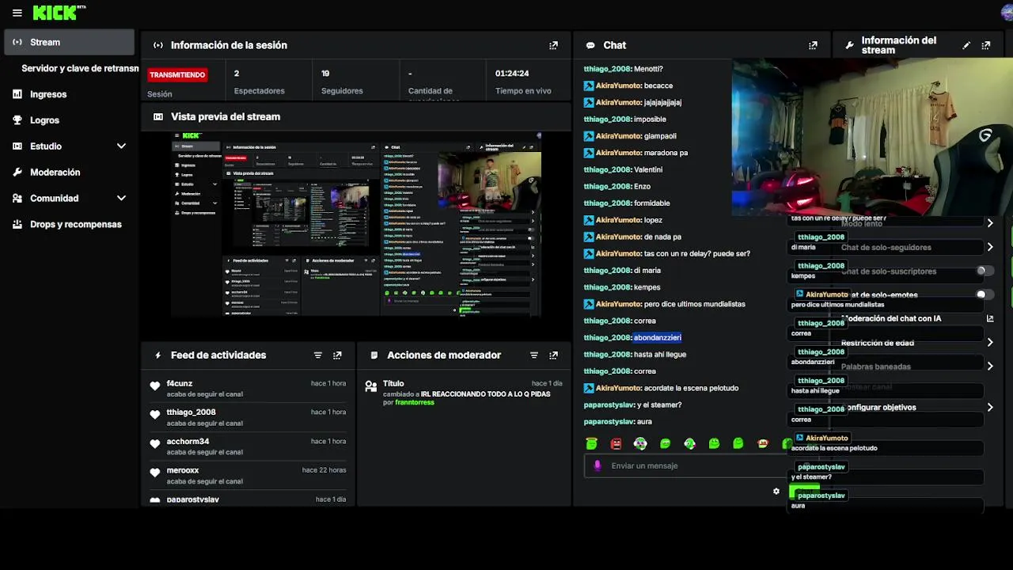The width and height of the screenshot is (1013, 570).
Task: Click the heart icon next to merooxx
Action: coord(155,473)
